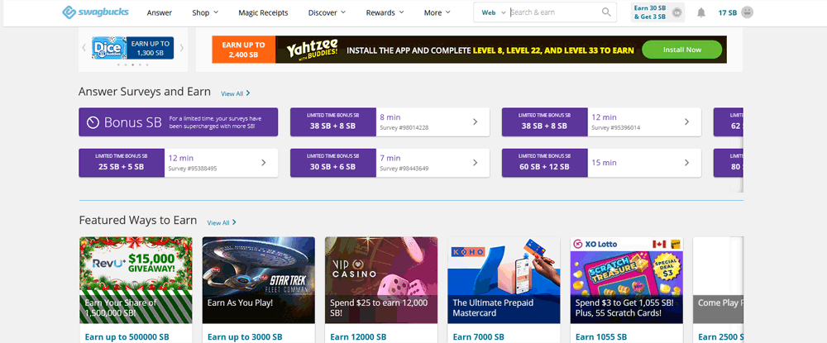Screen dimensions: 827x343
Task: Open the Web search type dropdown
Action: click(x=493, y=12)
